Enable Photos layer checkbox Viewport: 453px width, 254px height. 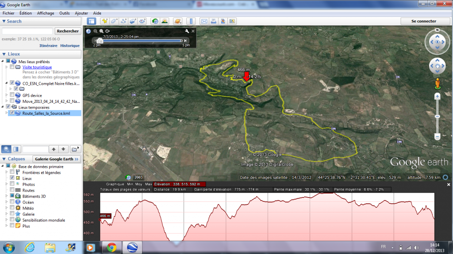(x=12, y=184)
